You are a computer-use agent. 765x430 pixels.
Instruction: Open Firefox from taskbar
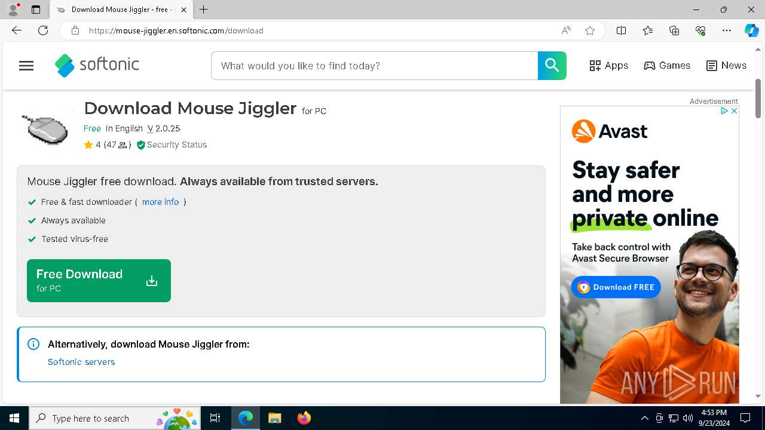(x=304, y=418)
